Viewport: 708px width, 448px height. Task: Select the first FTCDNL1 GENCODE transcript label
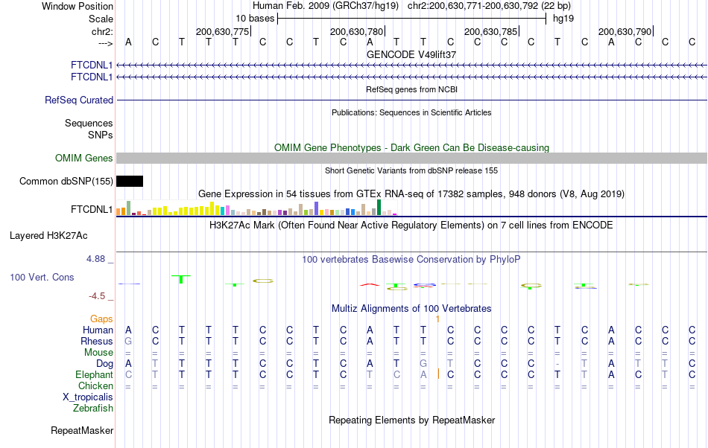click(x=92, y=65)
